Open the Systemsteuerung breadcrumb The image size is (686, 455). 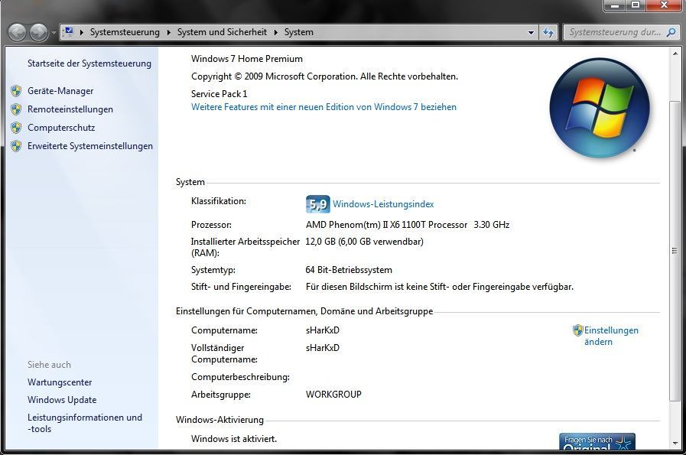click(x=125, y=32)
